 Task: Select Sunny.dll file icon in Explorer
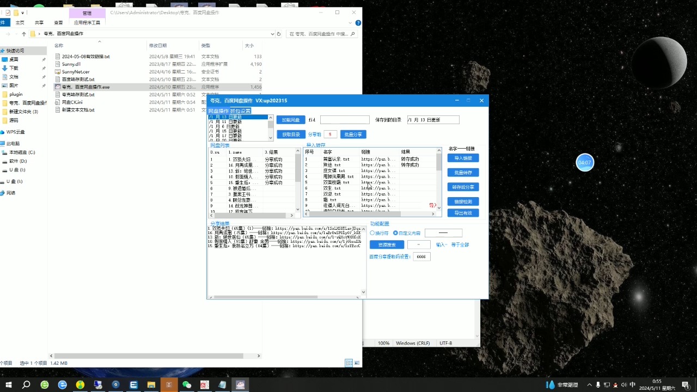[58, 64]
